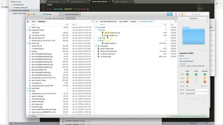Open vc-blocks-load.php in Sublime sidebar
The height and width of the screenshot is (125, 223).
(20, 8)
